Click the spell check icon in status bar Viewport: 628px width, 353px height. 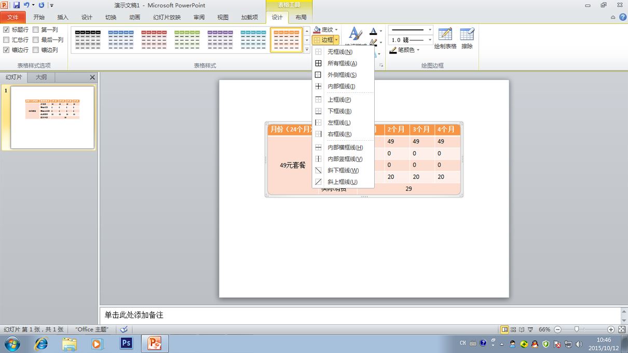(124, 330)
